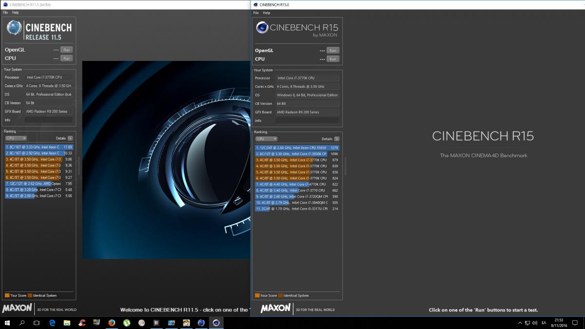
Task: Select R15 i7-3770K row scoring 879
Action: [x=297, y=160]
